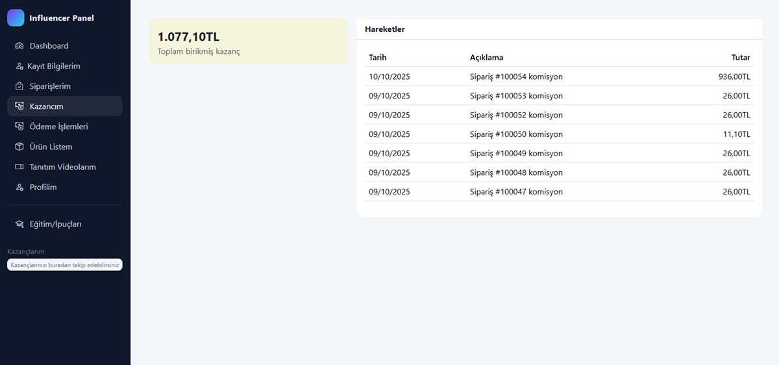Open the Dashboard sidebar entry

(x=49, y=46)
